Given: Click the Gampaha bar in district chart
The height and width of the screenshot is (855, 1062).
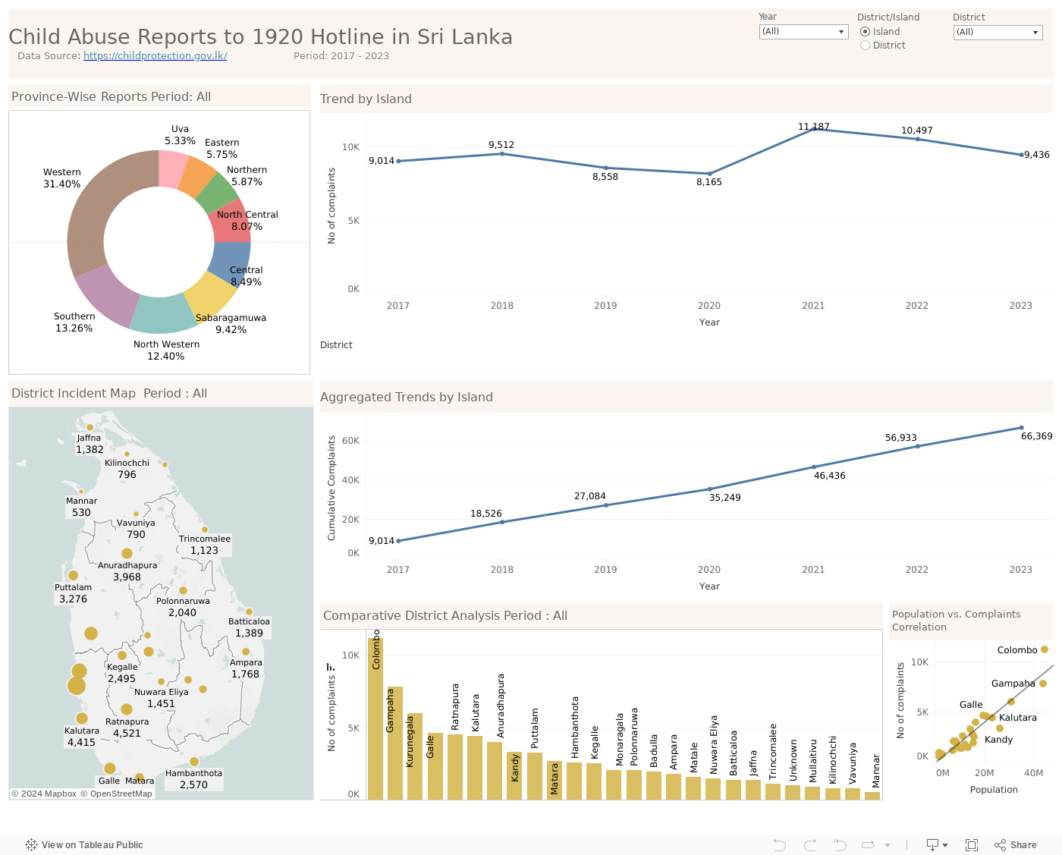Looking at the screenshot, I should pos(395,743).
